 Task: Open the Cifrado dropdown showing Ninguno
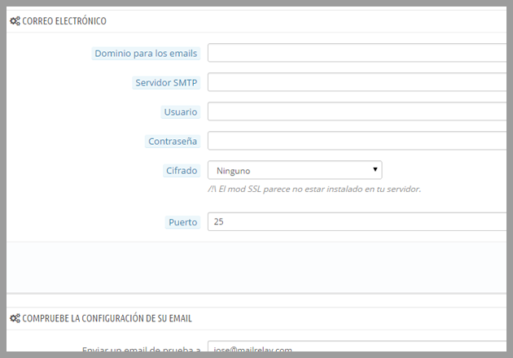coord(295,170)
